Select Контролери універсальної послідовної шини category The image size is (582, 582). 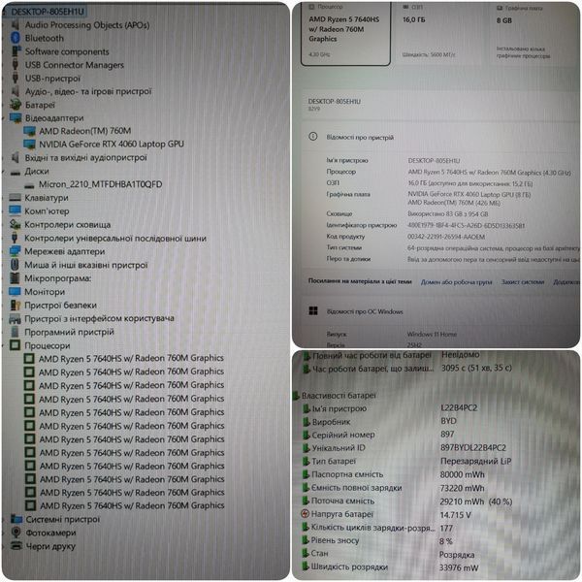115,238
